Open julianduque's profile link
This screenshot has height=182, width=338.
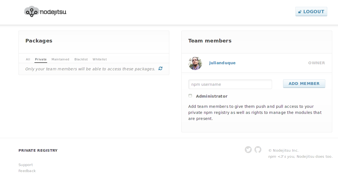(222, 63)
